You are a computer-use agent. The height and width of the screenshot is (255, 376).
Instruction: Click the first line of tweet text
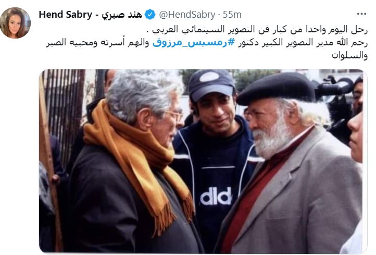coord(257,30)
